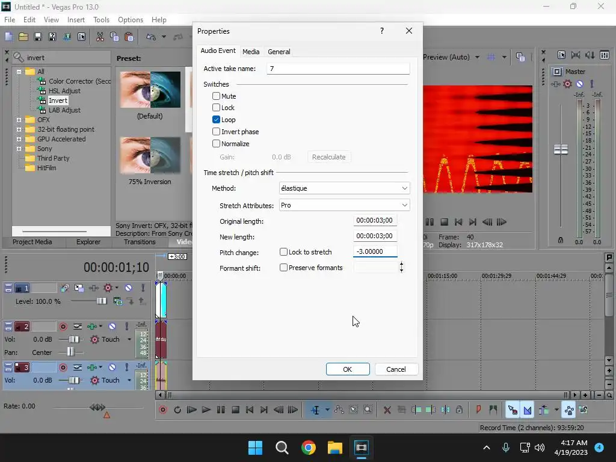Click the Delete red X icon
Viewport: 616px width, 462px height.
coord(387,410)
